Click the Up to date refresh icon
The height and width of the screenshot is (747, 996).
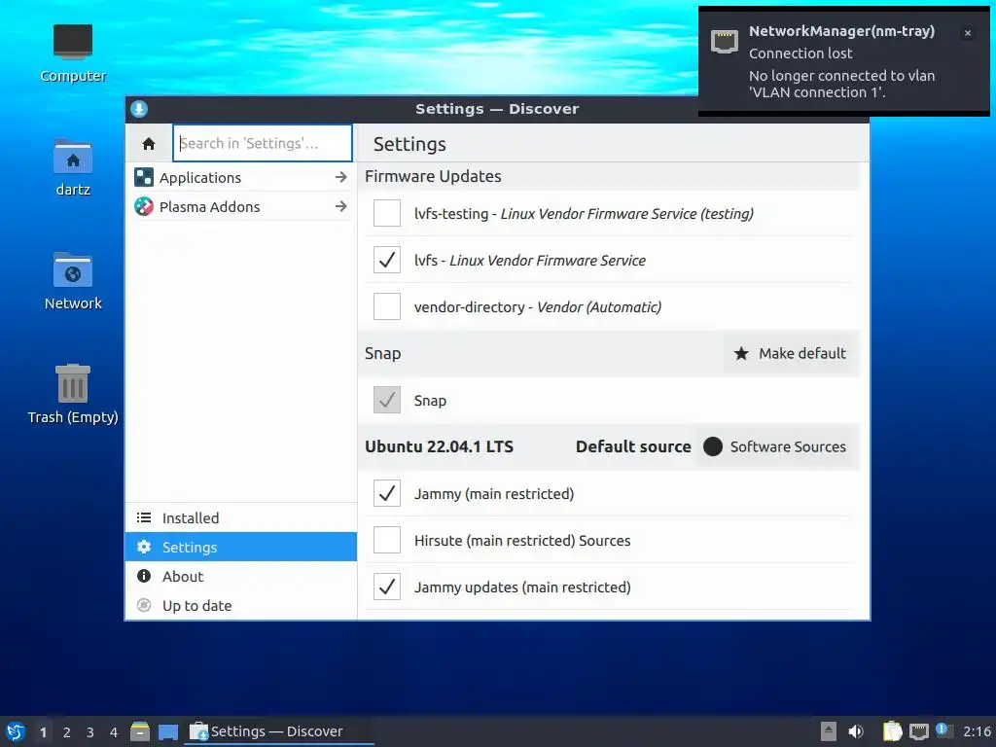tap(144, 605)
